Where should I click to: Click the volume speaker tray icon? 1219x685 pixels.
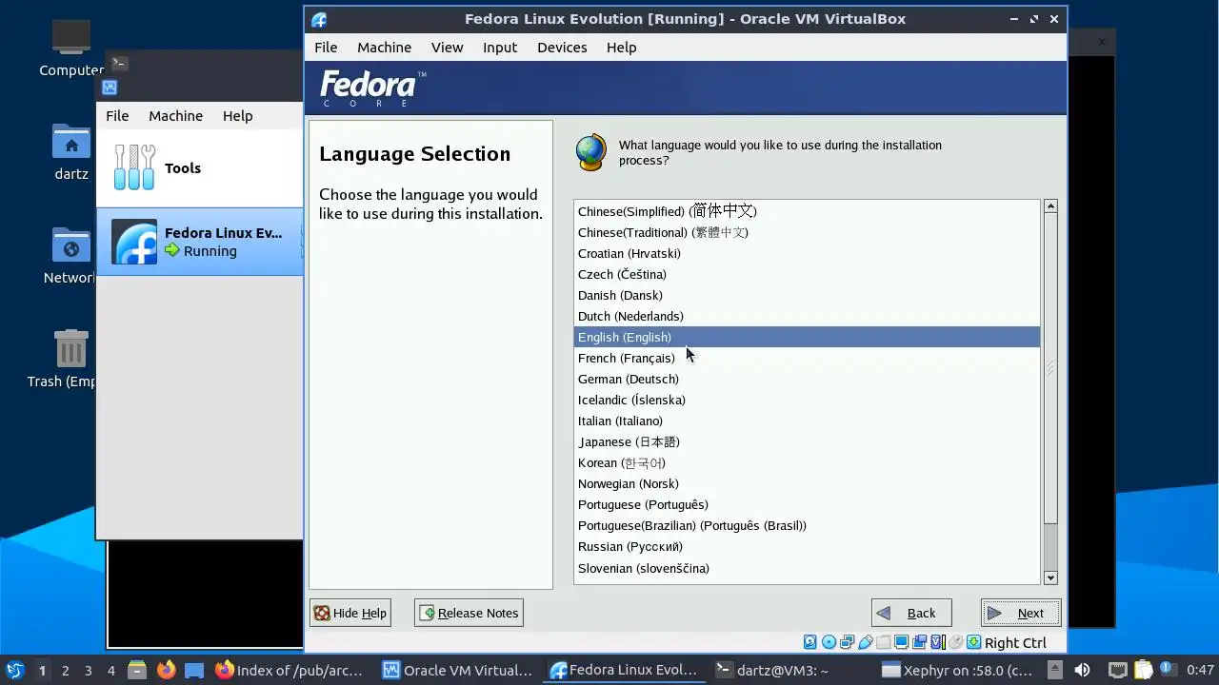click(1082, 670)
